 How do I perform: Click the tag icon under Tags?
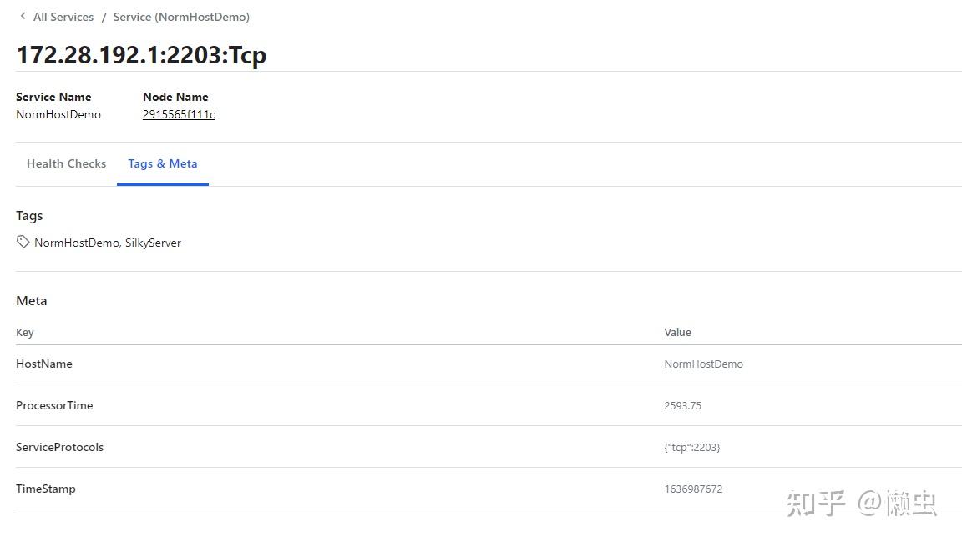[23, 242]
